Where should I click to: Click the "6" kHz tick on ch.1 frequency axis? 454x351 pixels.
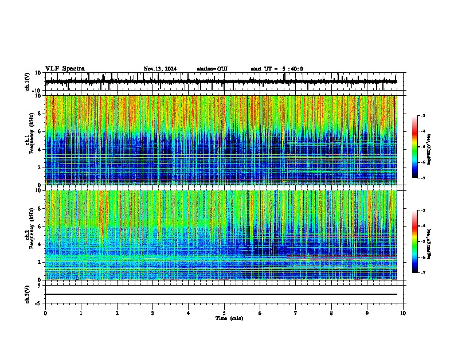coord(40,132)
